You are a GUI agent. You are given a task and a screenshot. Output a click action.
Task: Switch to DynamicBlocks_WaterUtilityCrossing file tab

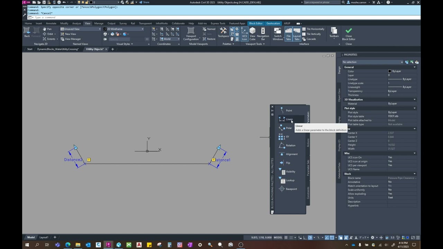click(x=58, y=49)
